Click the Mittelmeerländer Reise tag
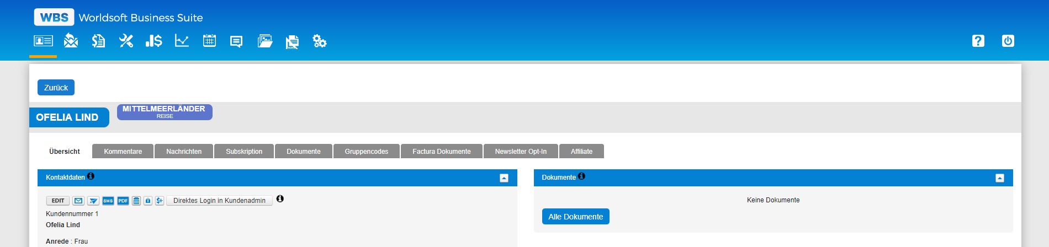Viewport: 1049px width, 247px height. (165, 112)
